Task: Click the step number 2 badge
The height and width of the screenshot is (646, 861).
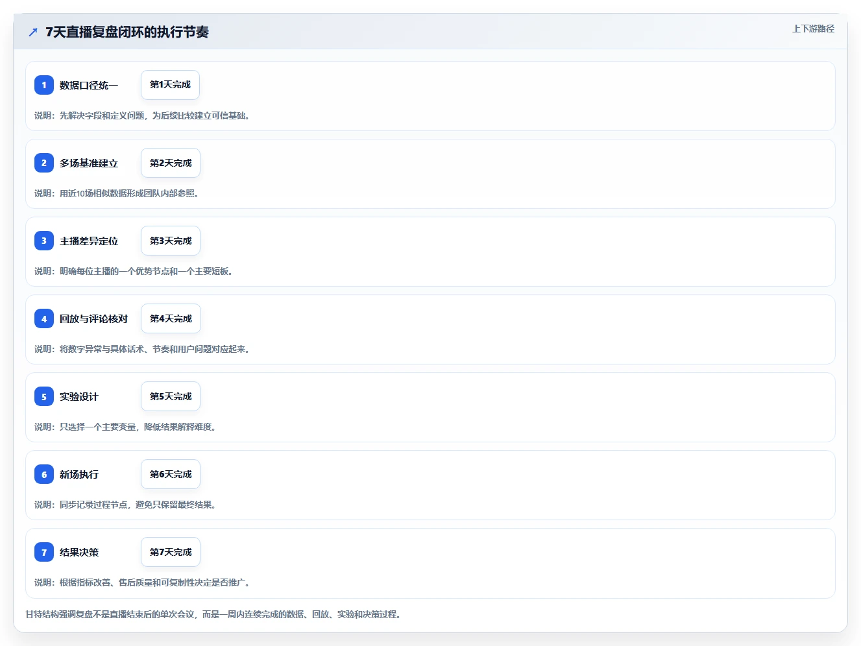Action: click(44, 163)
